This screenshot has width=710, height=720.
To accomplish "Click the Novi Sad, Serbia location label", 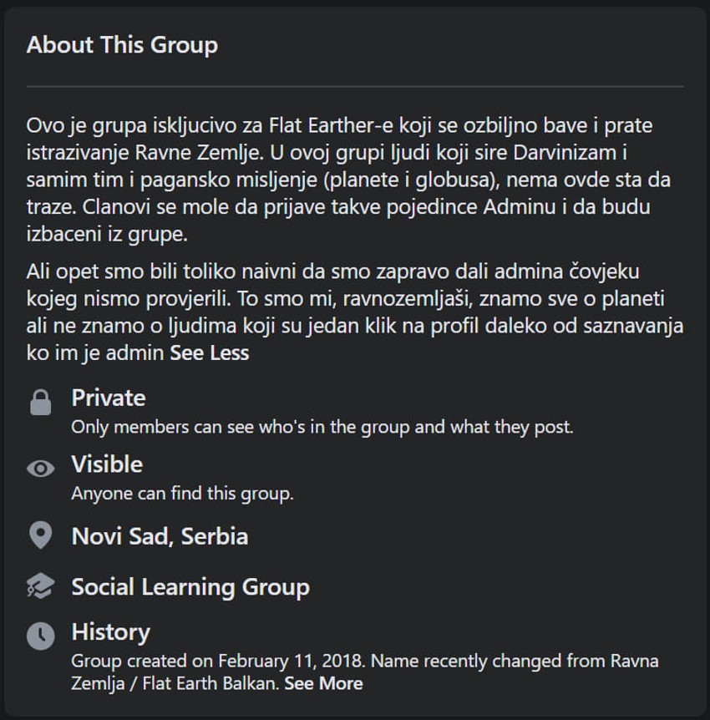I will [158, 537].
